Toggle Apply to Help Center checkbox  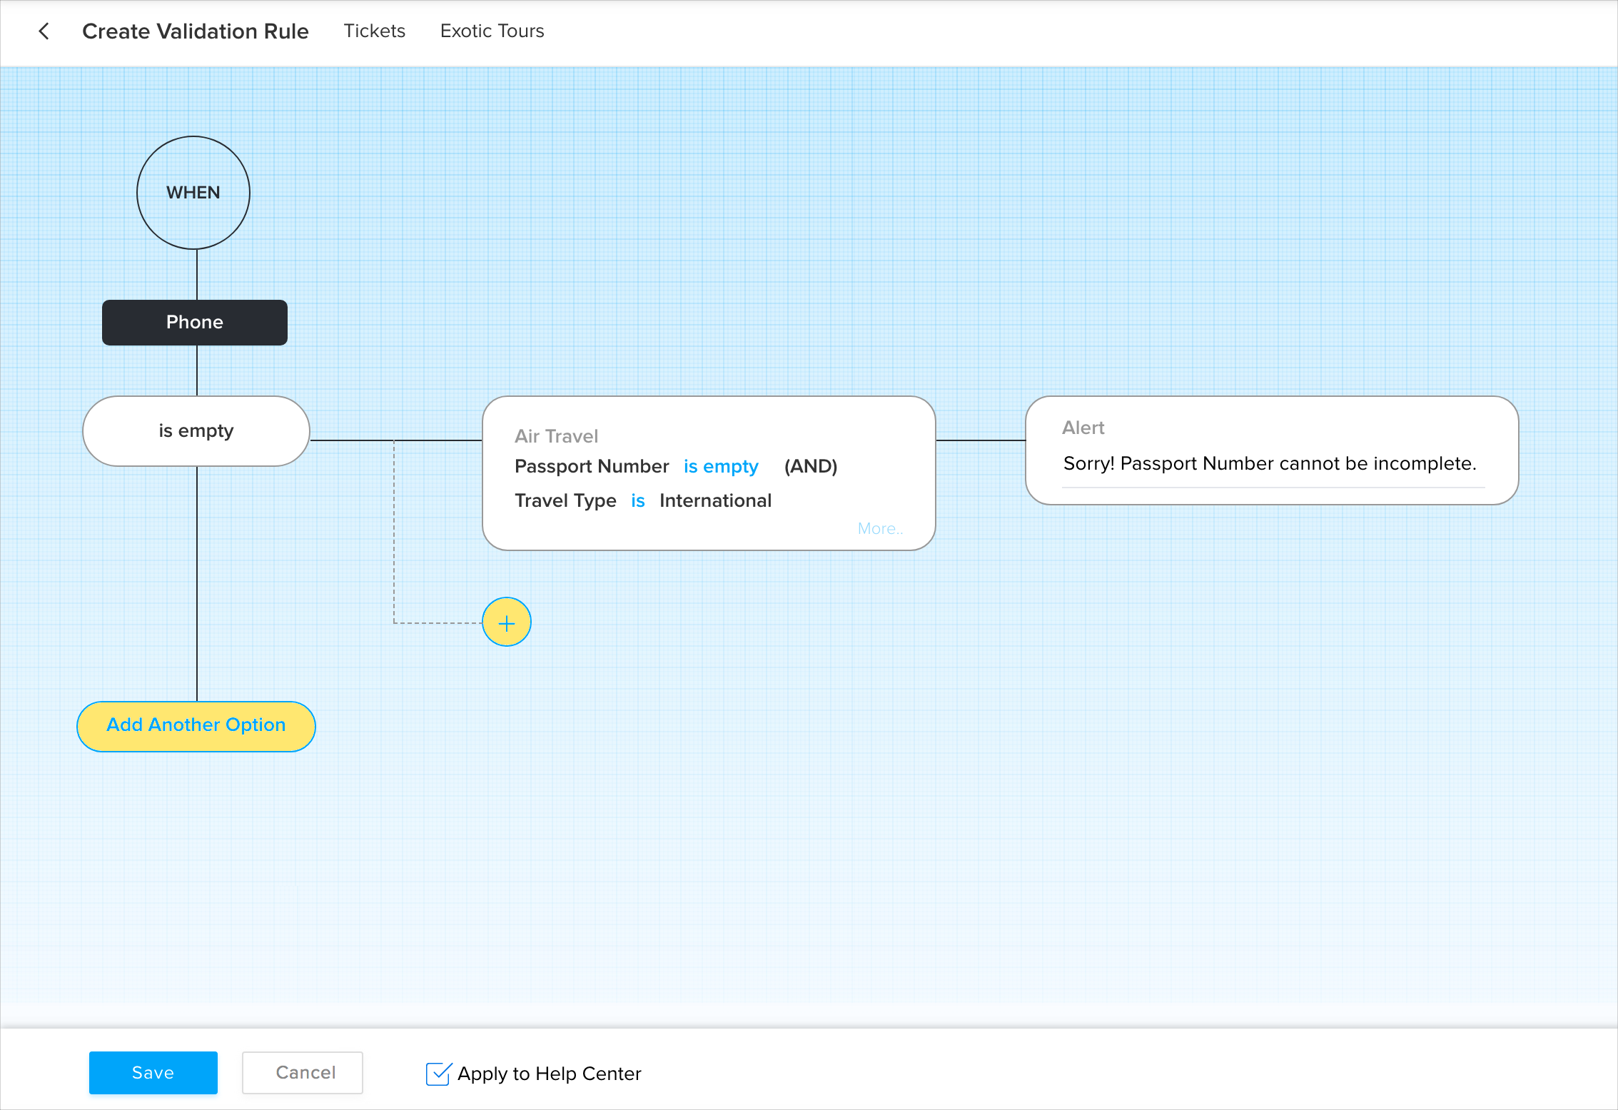coord(438,1073)
